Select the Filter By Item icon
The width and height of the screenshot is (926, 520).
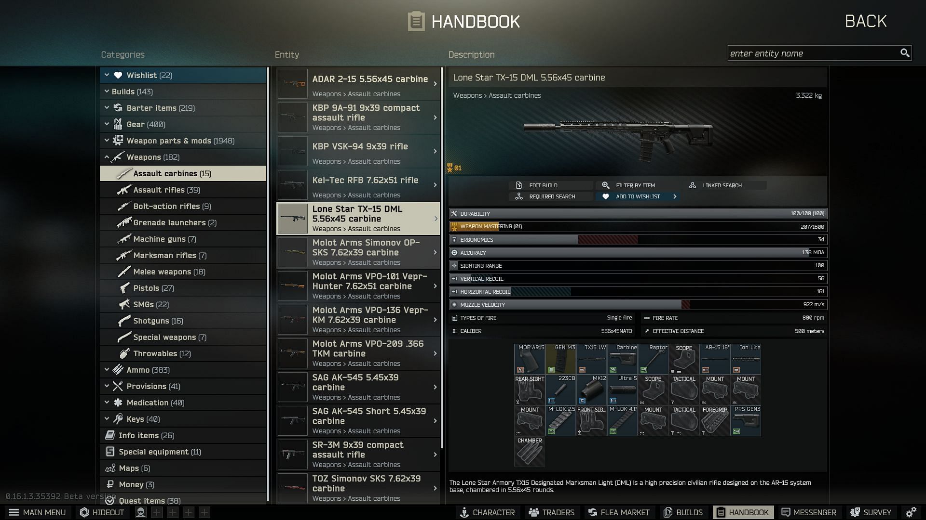[x=605, y=185]
